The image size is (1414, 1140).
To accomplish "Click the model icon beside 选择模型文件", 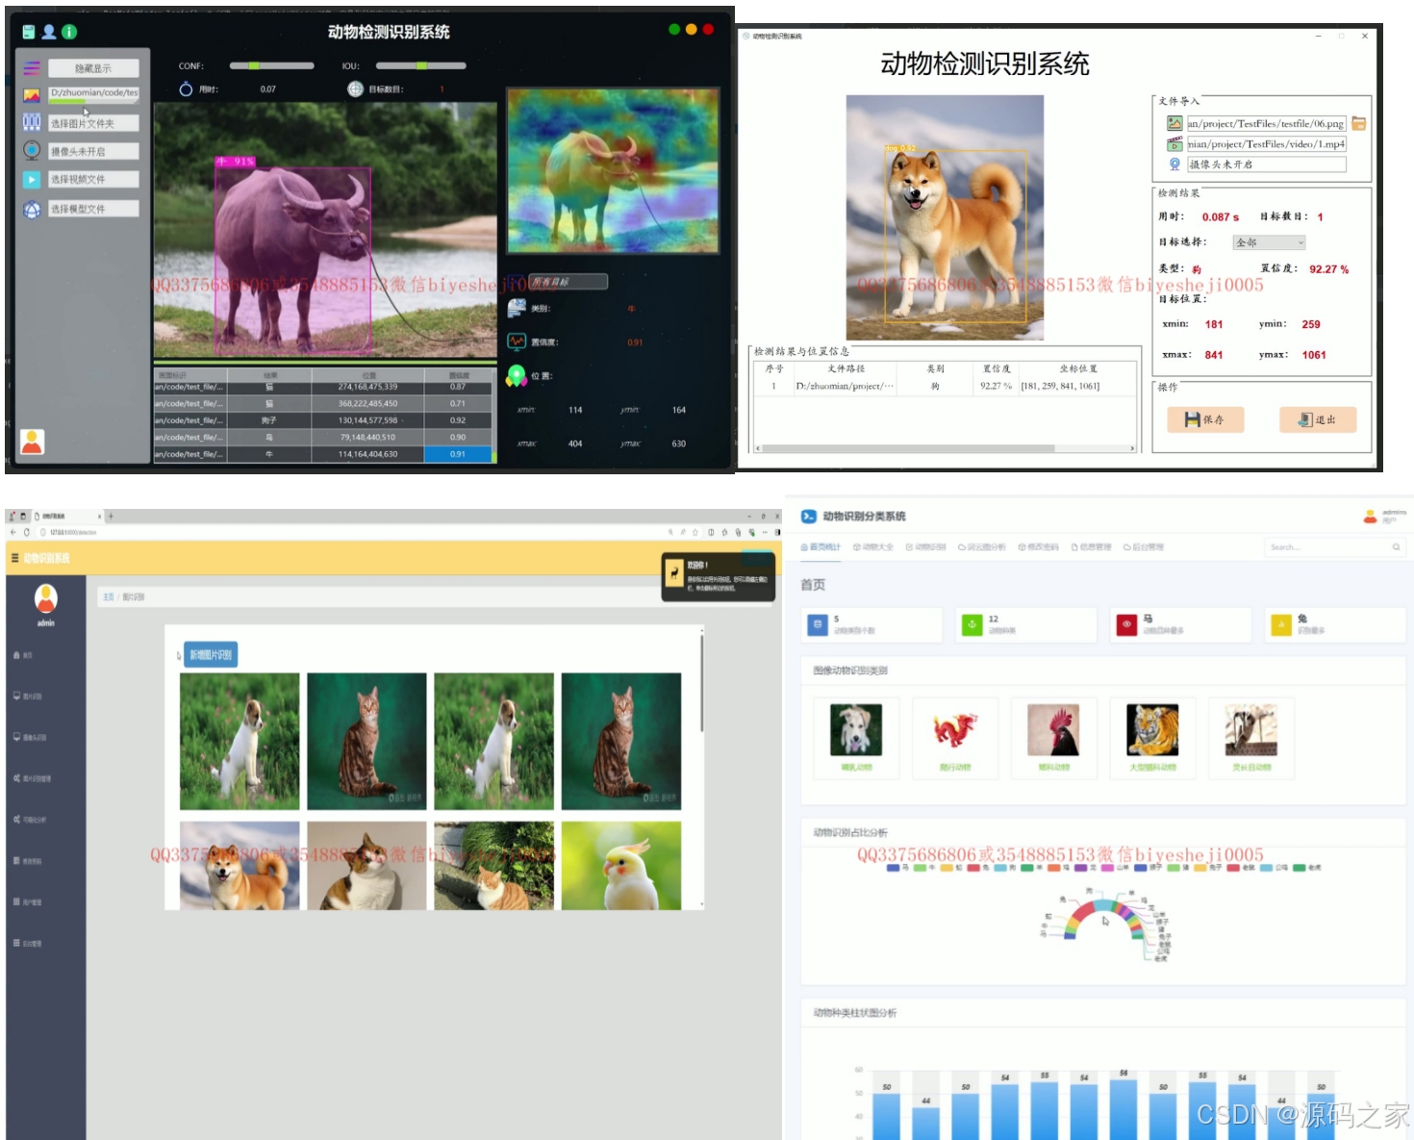I will pos(32,209).
